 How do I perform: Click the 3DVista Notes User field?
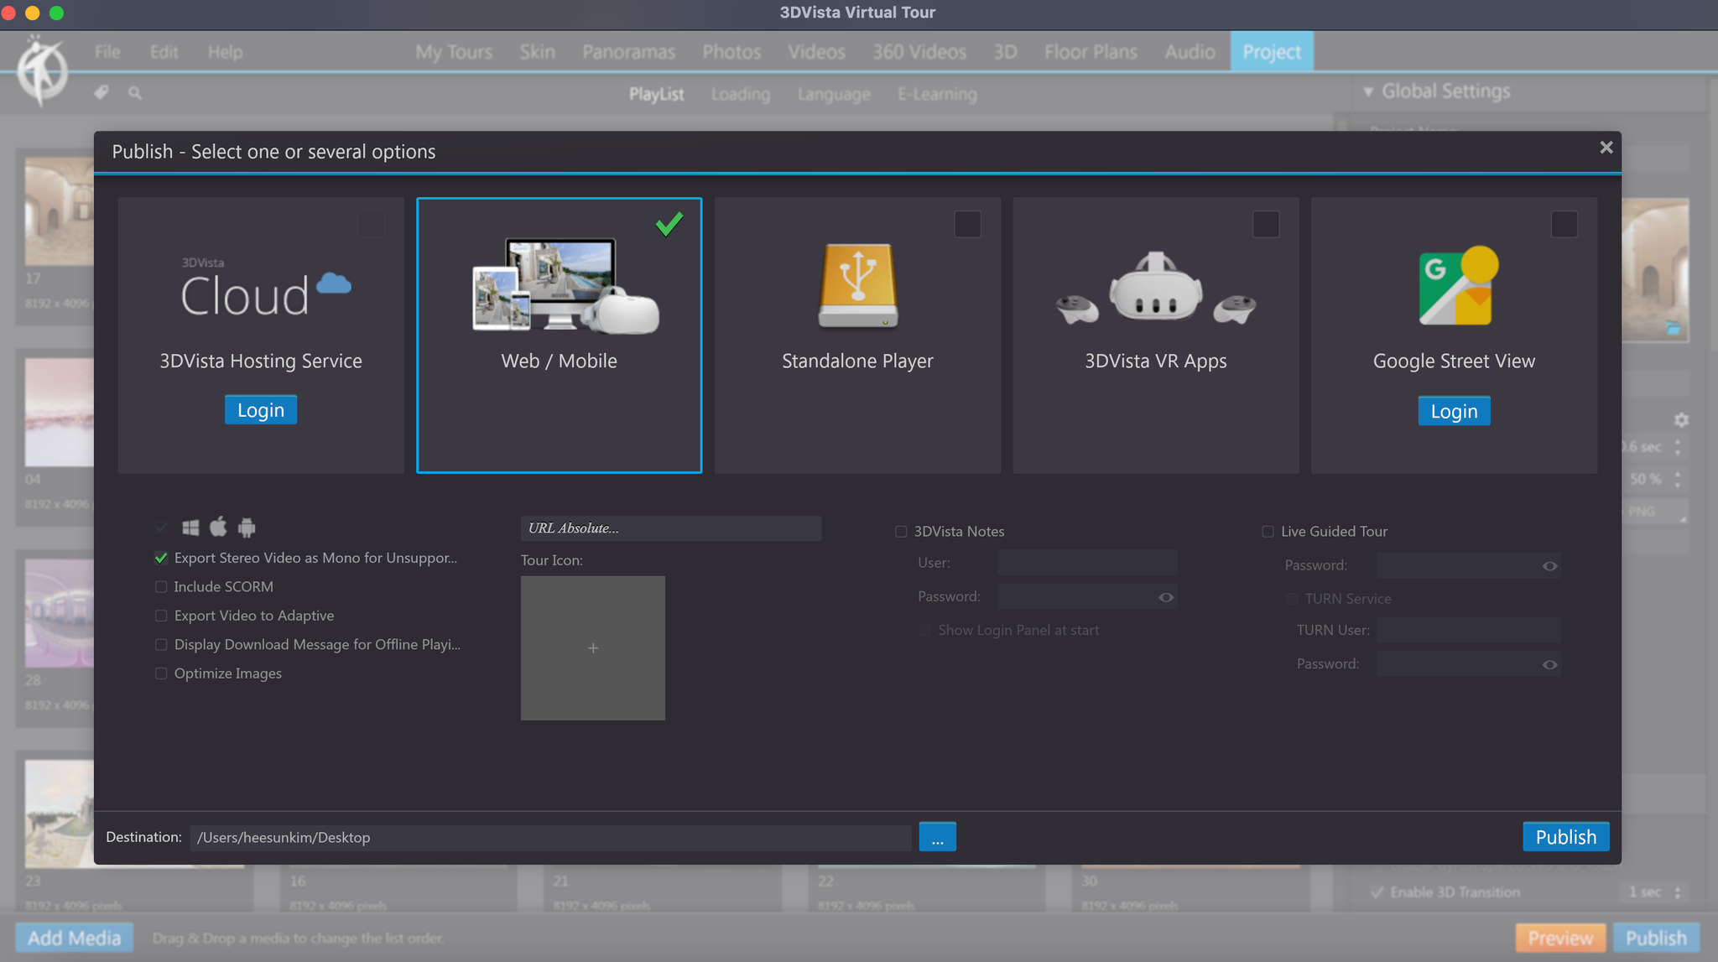coord(1087,563)
